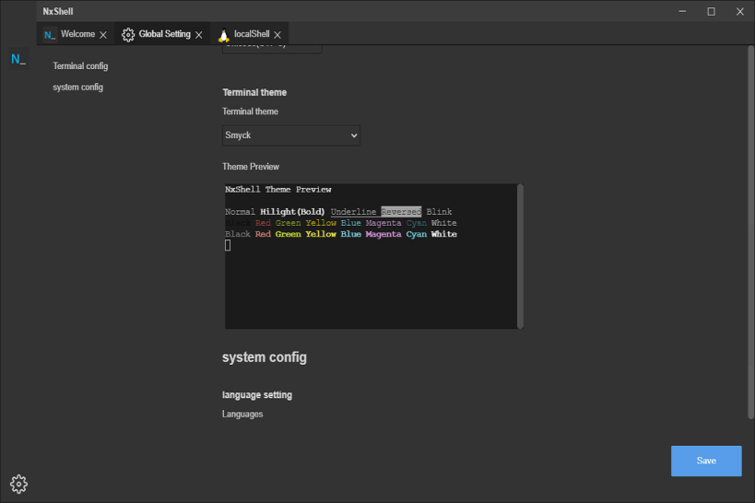
Task: Go to Terminal config section
Action: [80, 66]
